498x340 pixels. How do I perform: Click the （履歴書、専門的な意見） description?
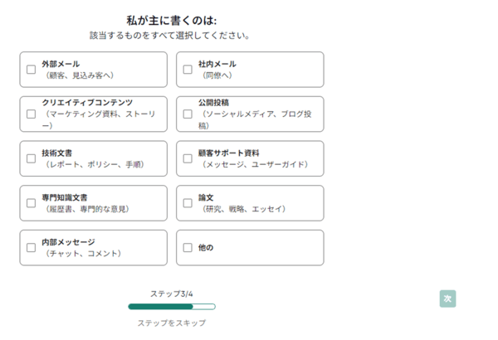[87, 209]
